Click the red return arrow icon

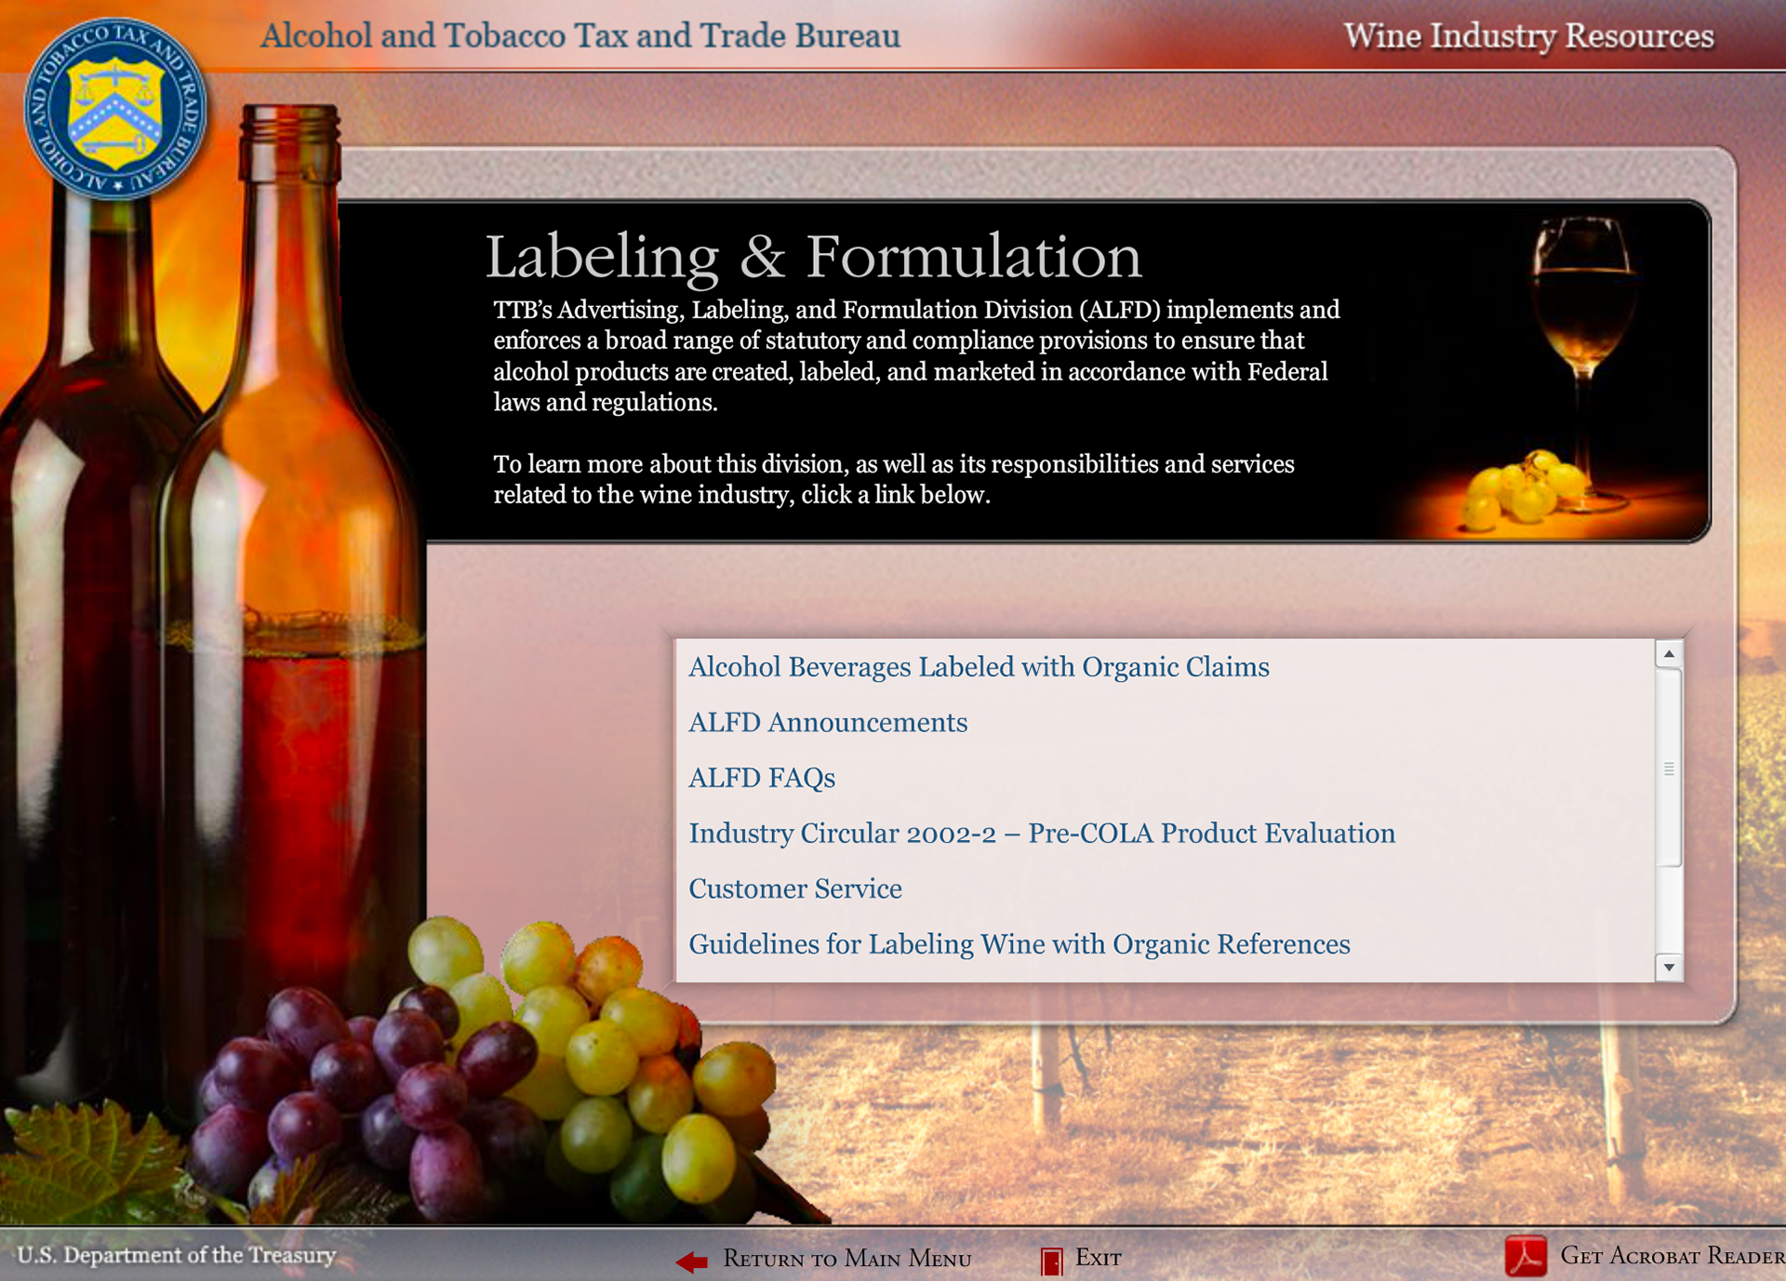[691, 1261]
